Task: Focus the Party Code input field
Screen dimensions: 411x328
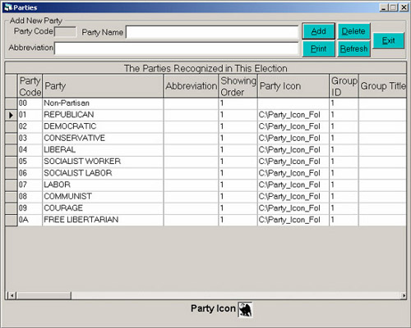Action: pos(66,32)
